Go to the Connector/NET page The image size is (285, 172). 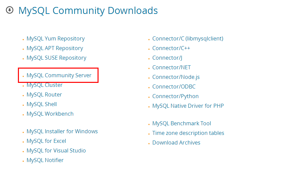(172, 68)
